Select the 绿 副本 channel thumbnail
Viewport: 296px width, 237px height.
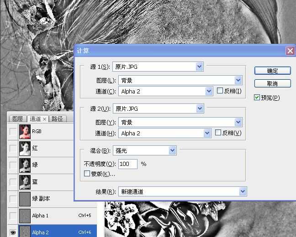click(x=25, y=199)
